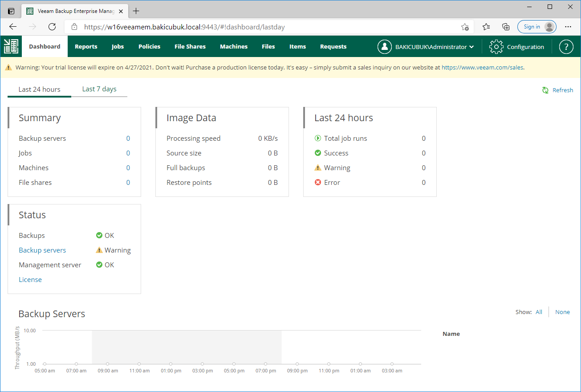This screenshot has width=581, height=392.
Task: Click the Source size label
Action: (x=184, y=153)
